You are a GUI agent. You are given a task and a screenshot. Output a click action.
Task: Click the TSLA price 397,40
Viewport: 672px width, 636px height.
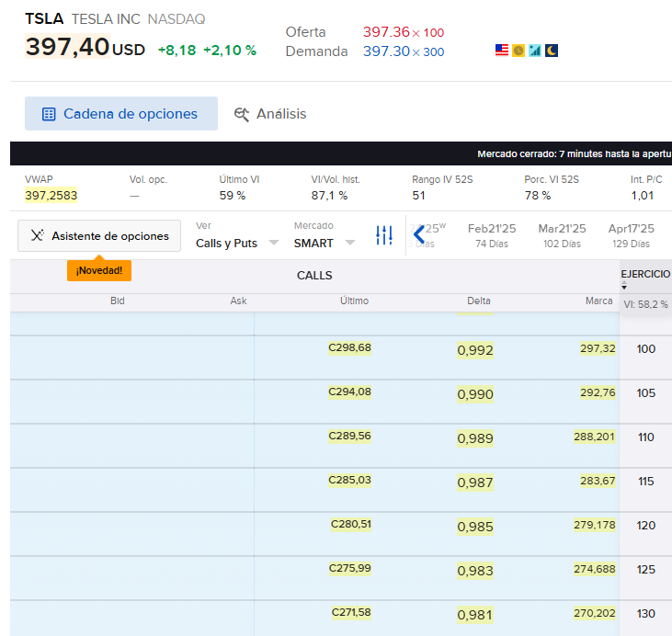point(67,46)
